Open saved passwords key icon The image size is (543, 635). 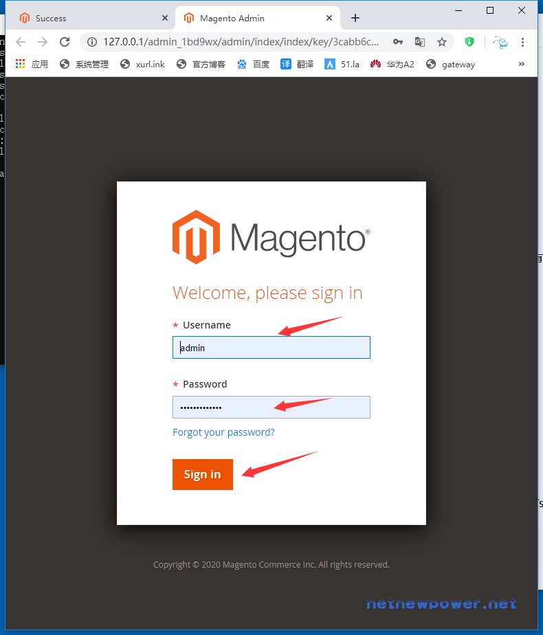[398, 42]
